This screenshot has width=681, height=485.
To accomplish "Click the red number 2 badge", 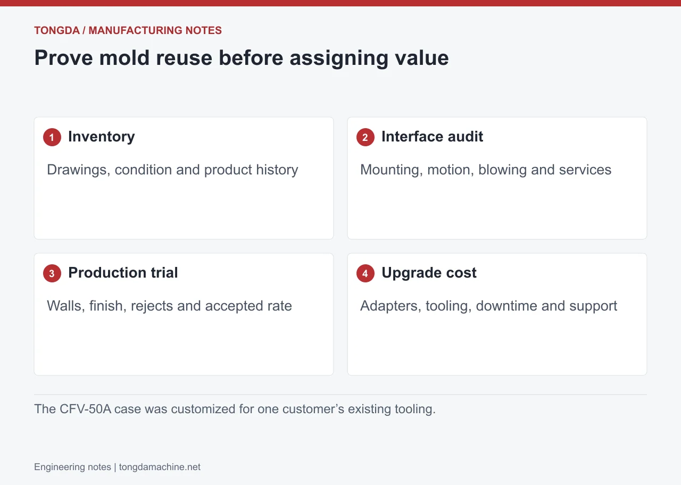I will [x=365, y=137].
